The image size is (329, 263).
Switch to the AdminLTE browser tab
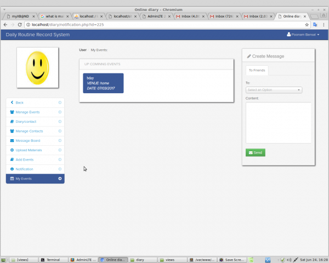tap(156, 16)
